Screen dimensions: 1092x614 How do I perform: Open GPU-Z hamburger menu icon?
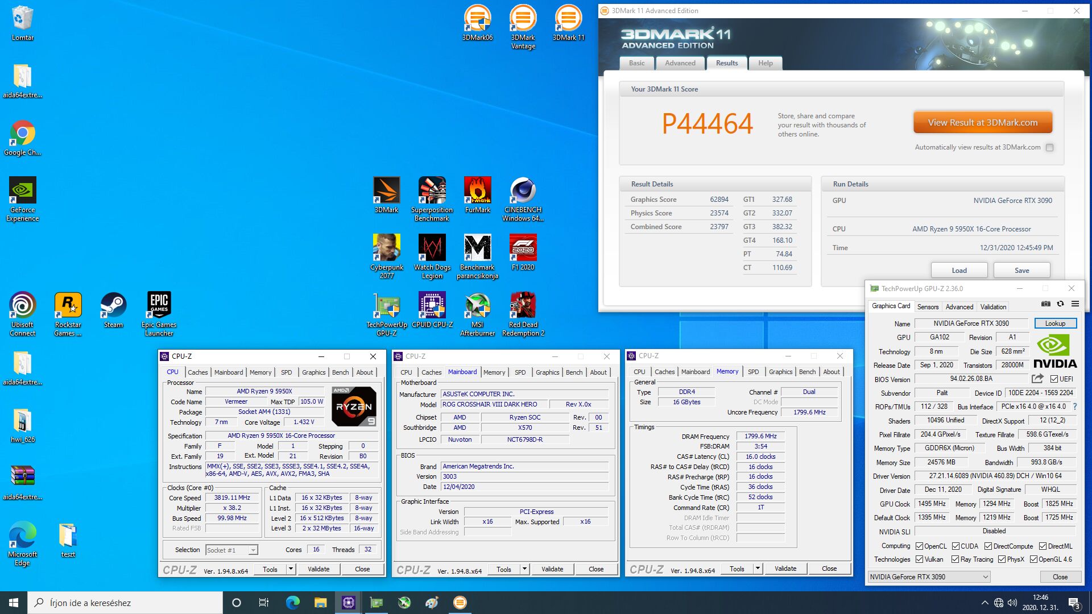(x=1075, y=304)
